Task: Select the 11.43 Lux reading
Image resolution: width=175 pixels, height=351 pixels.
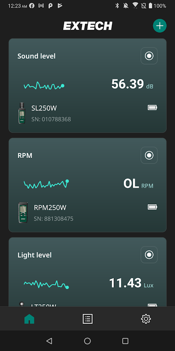Action: point(131,283)
